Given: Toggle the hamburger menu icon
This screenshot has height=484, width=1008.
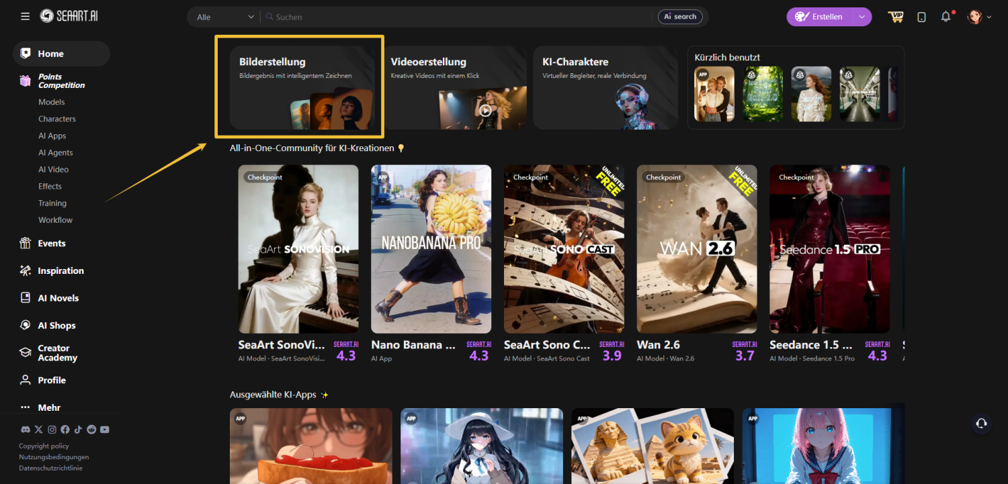Looking at the screenshot, I should tap(25, 16).
